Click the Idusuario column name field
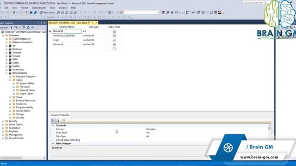Image resolution: width=296 pixels, height=166 pixels. pos(67,31)
